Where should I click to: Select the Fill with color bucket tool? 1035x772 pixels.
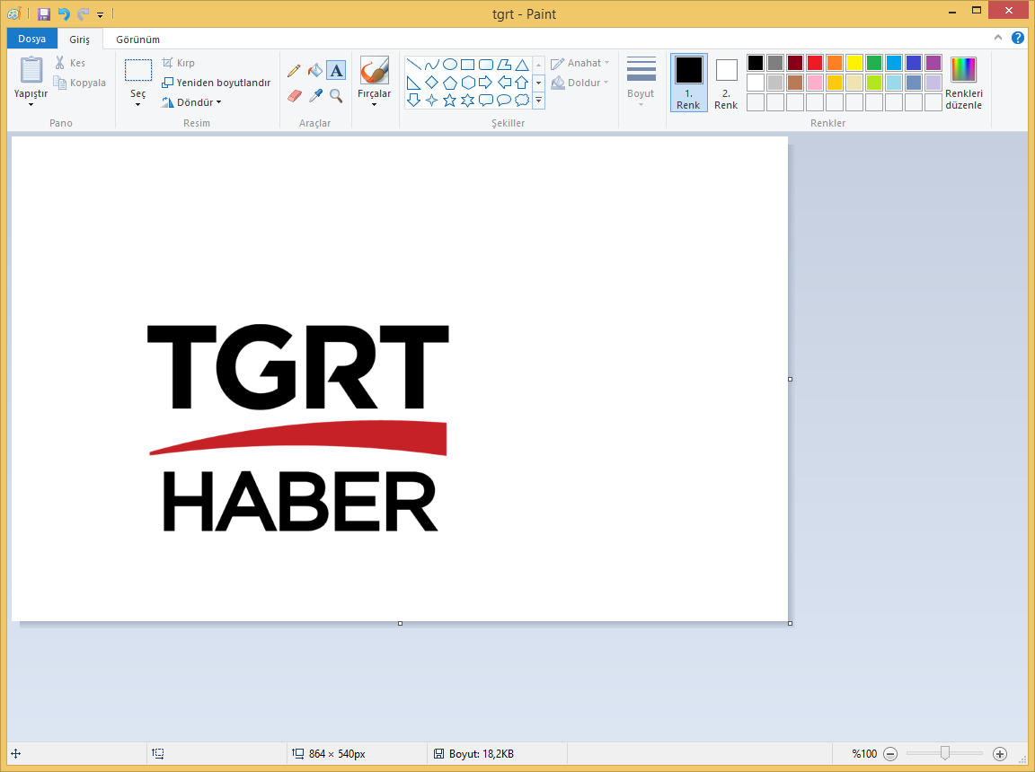click(315, 70)
